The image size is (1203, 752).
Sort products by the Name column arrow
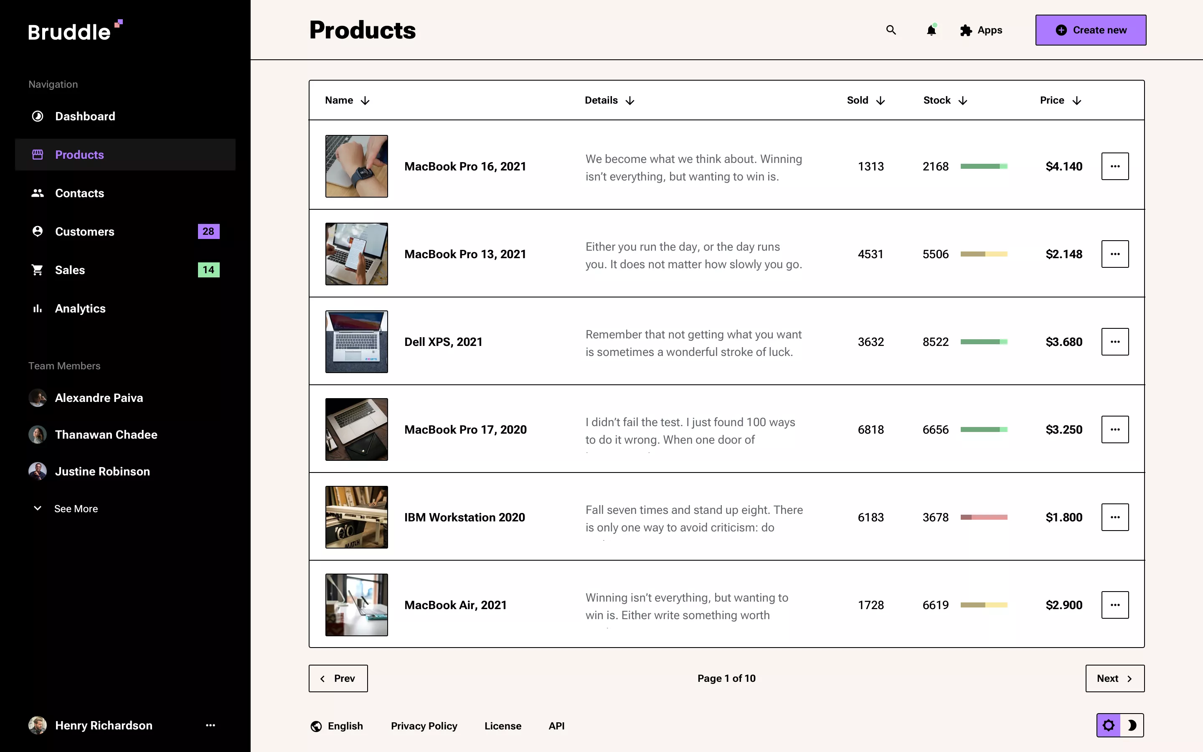coord(365,100)
